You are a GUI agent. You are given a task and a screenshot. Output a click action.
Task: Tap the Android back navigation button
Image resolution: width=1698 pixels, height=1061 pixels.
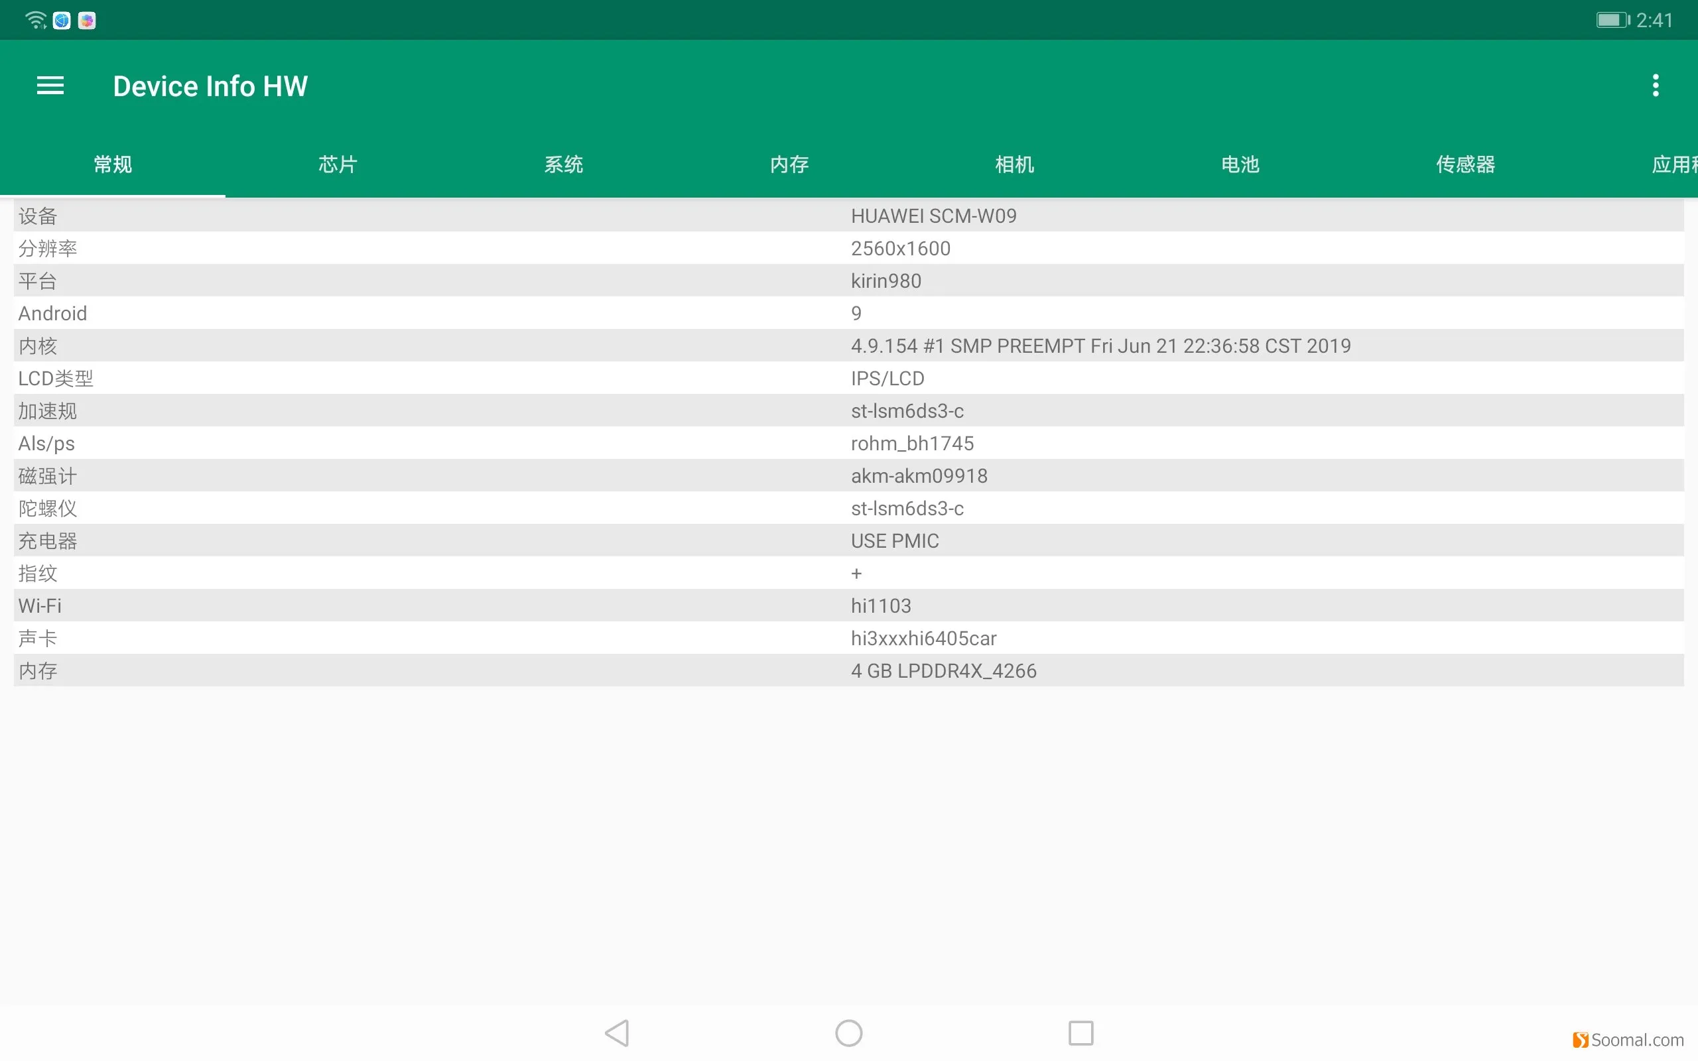tap(618, 1033)
